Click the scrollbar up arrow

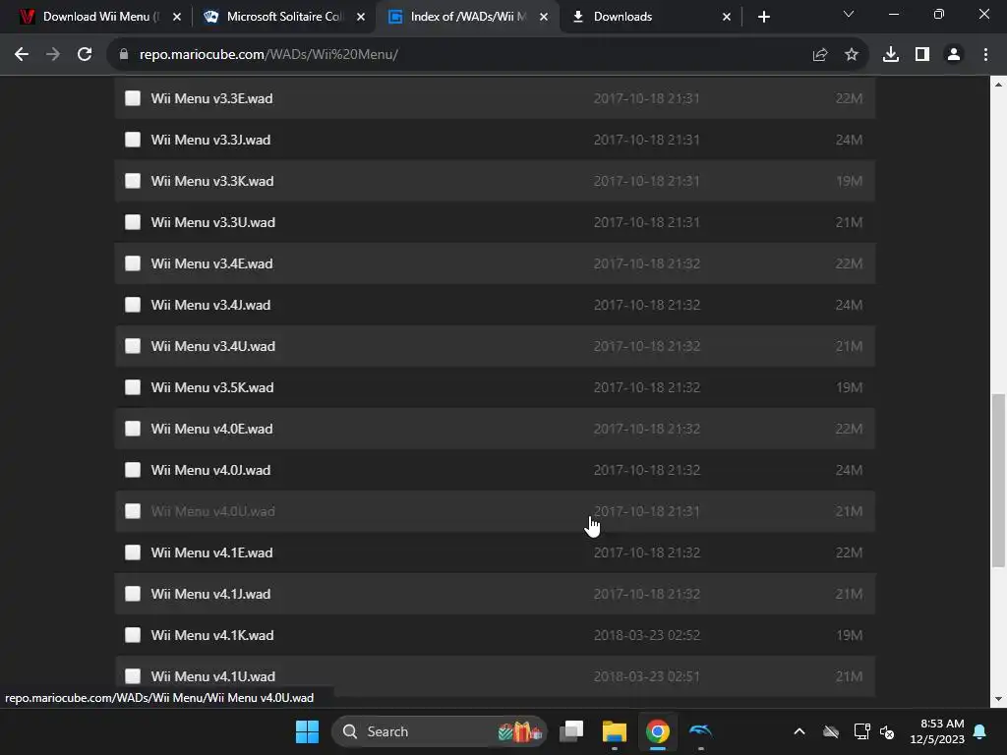point(998,85)
